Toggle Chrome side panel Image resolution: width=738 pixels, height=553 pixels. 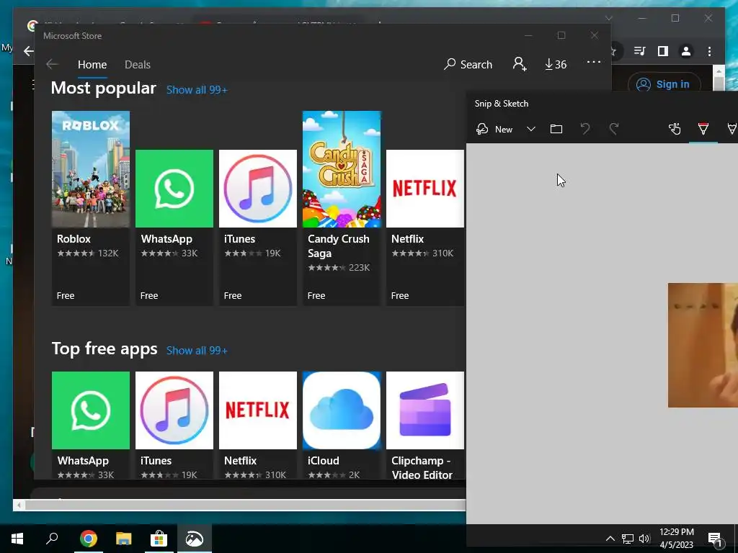663,51
